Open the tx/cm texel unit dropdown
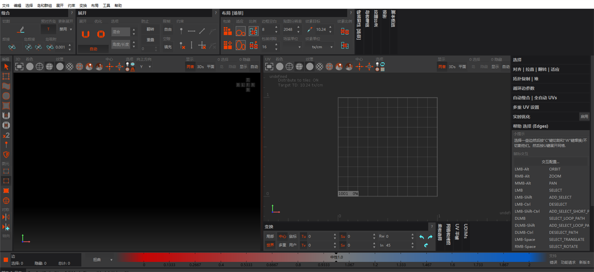Viewport: 594px width, 272px height. coord(322,47)
